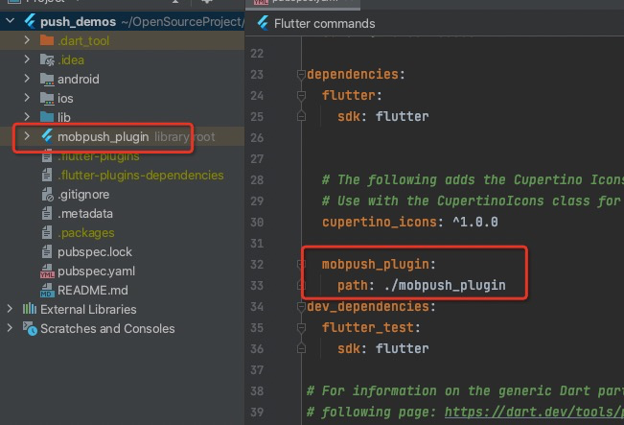Click the pubspec.yaml YML file icon
The width and height of the screenshot is (624, 425).
pos(47,272)
